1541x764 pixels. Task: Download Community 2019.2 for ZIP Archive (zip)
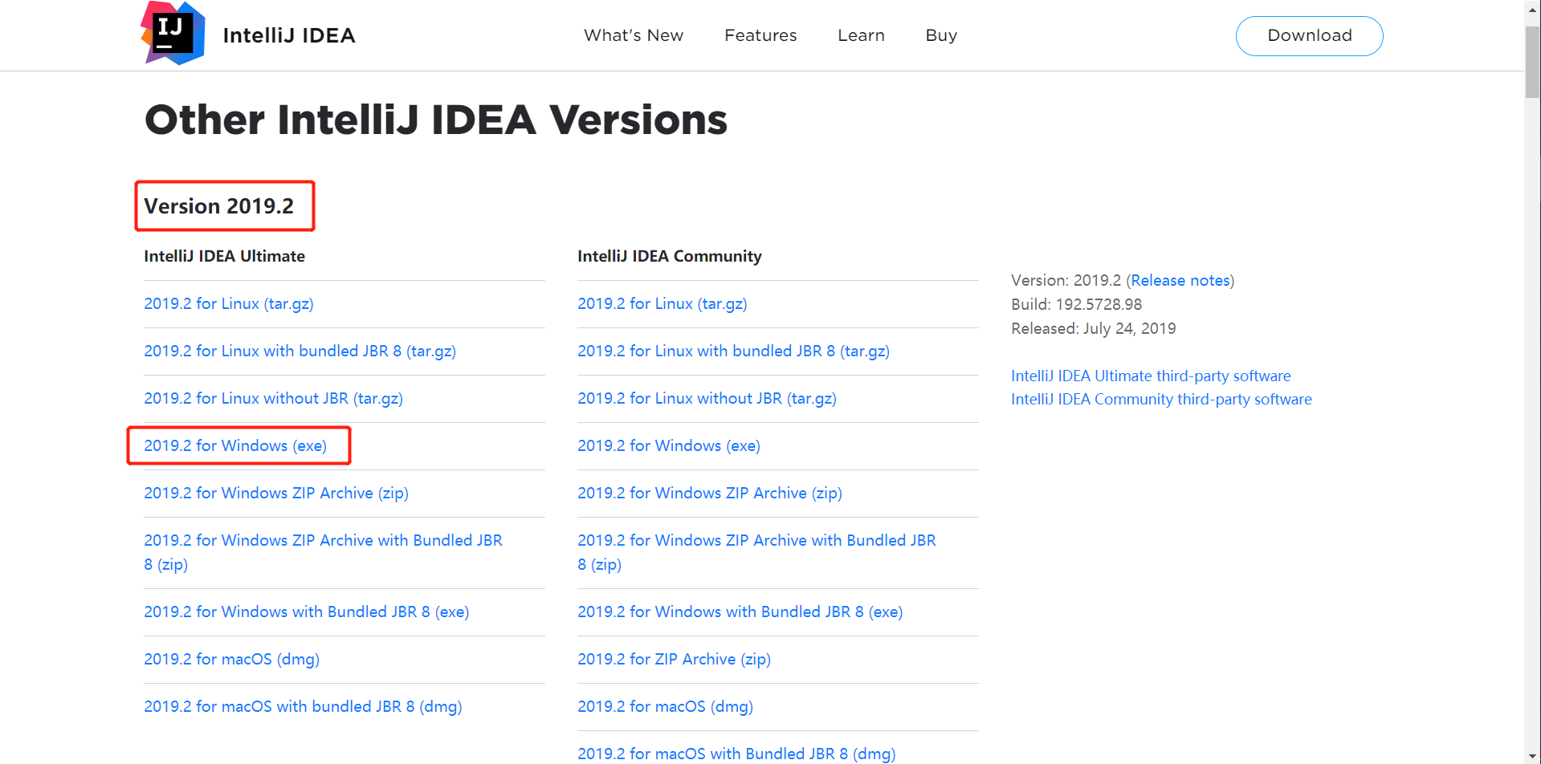click(x=675, y=659)
